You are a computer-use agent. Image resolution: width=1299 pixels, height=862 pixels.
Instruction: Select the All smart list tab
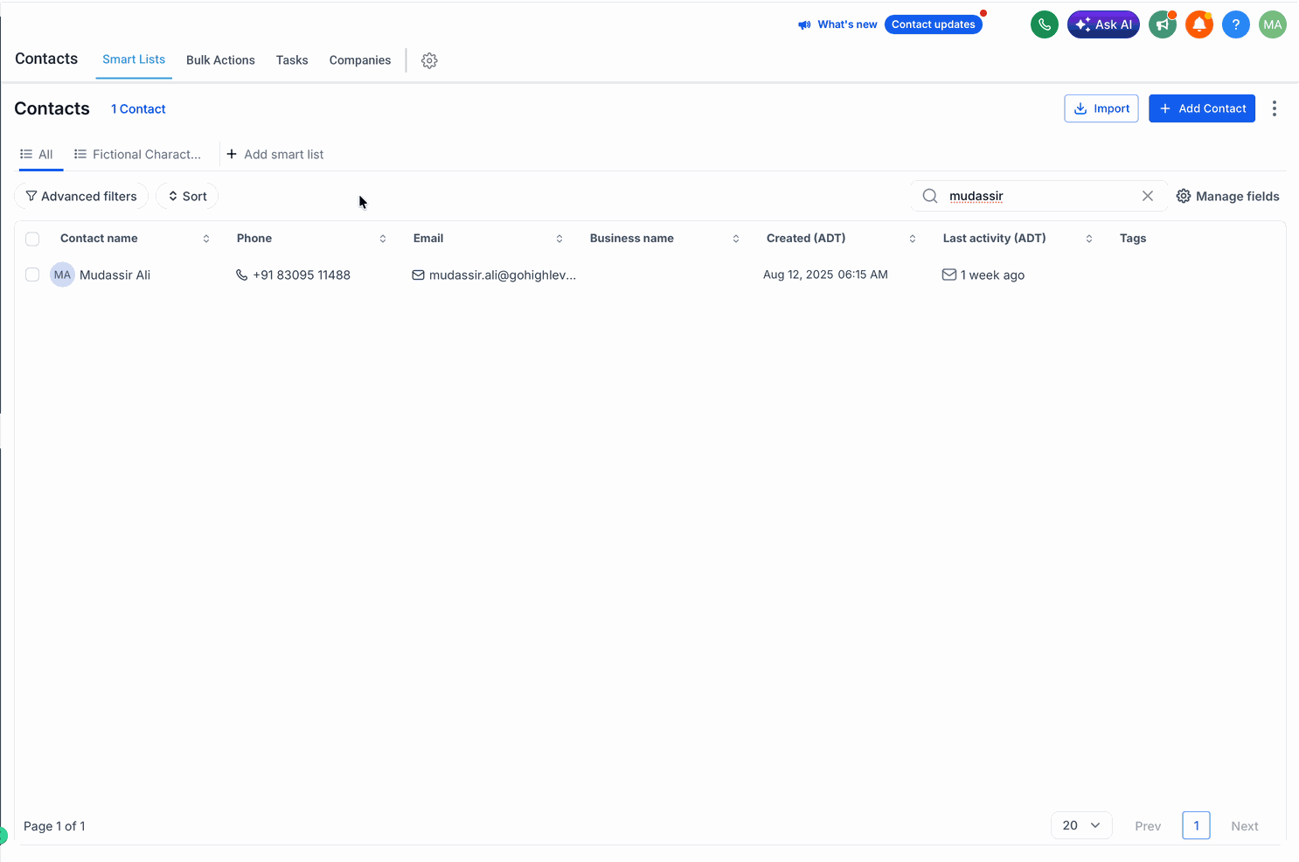[x=37, y=155]
